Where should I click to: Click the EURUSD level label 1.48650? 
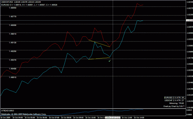13,8
